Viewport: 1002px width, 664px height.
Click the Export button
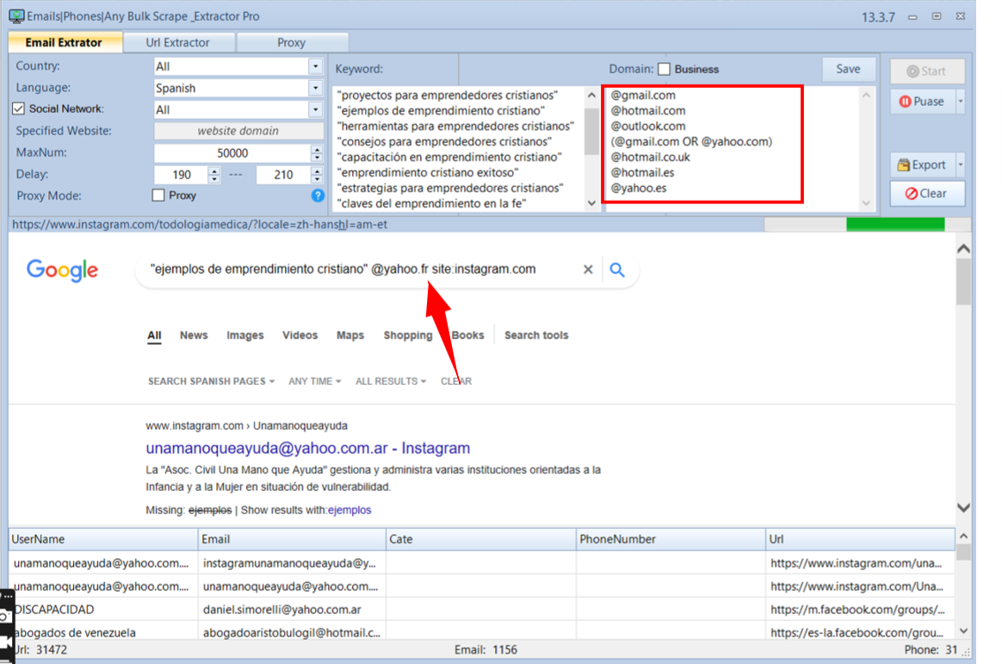923,164
